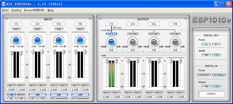Screen dimensions: 233x104
Task: Toggle MON for input 5/6
Action: click(x=59, y=29)
